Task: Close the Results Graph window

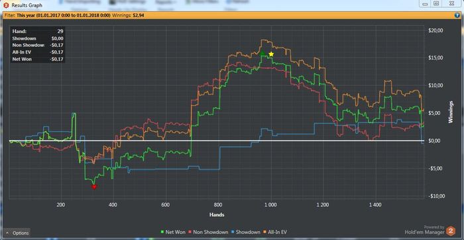Action: (451, 3)
